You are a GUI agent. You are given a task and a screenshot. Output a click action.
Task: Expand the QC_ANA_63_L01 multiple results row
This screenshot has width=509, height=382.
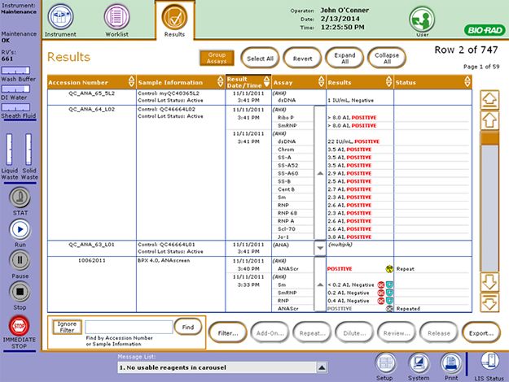[x=319, y=247]
